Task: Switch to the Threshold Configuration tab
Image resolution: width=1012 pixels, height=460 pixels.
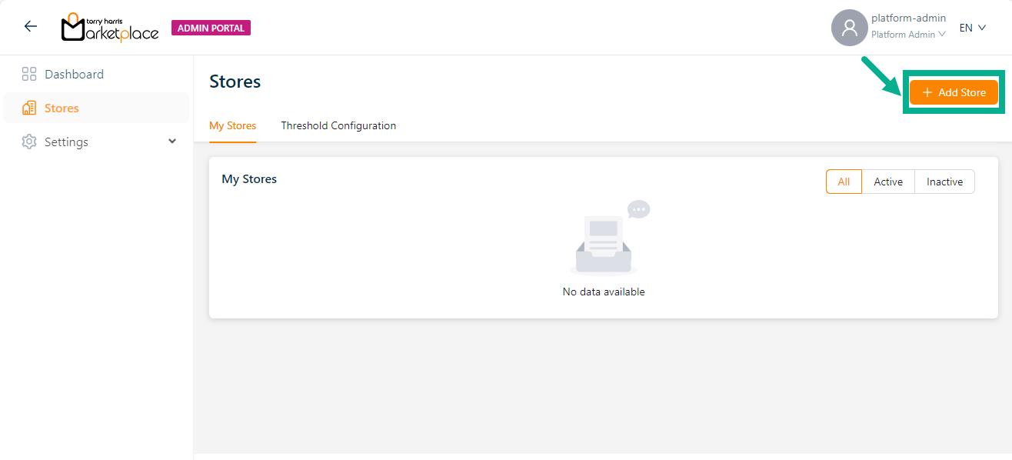Action: pos(338,125)
